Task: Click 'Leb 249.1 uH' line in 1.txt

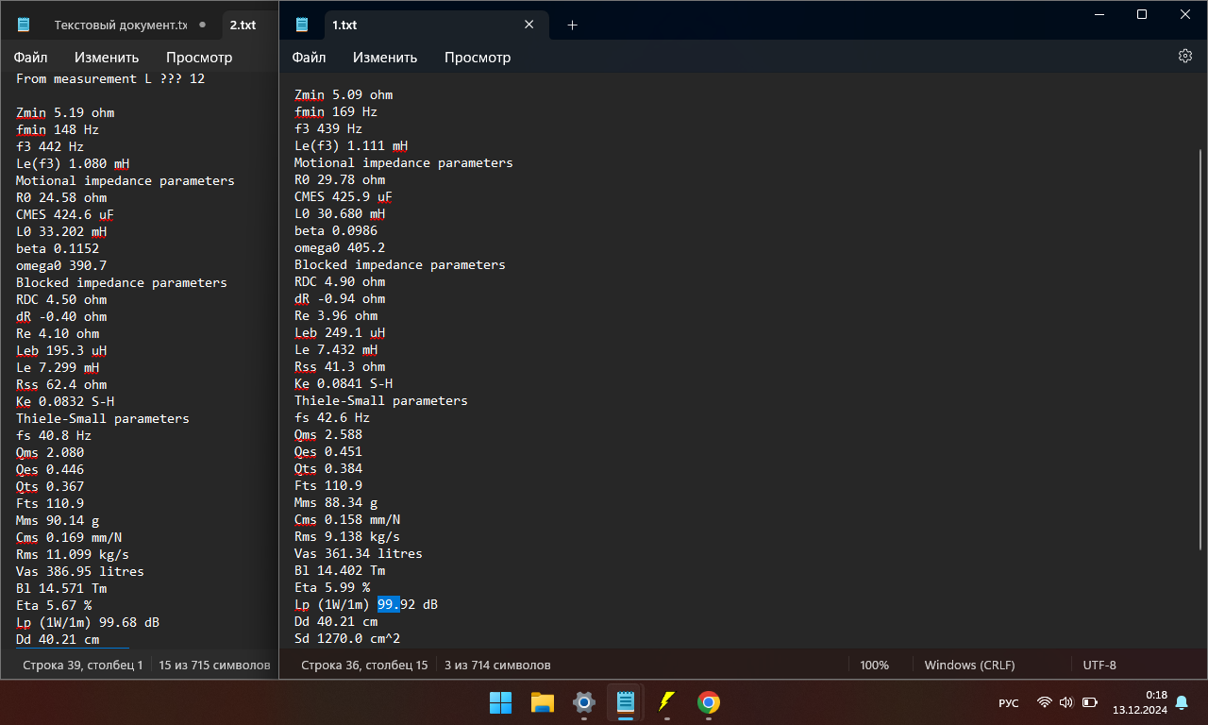Action: pyautogui.click(x=340, y=332)
